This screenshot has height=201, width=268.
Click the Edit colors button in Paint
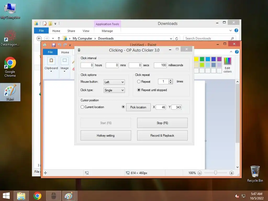tap(227, 65)
